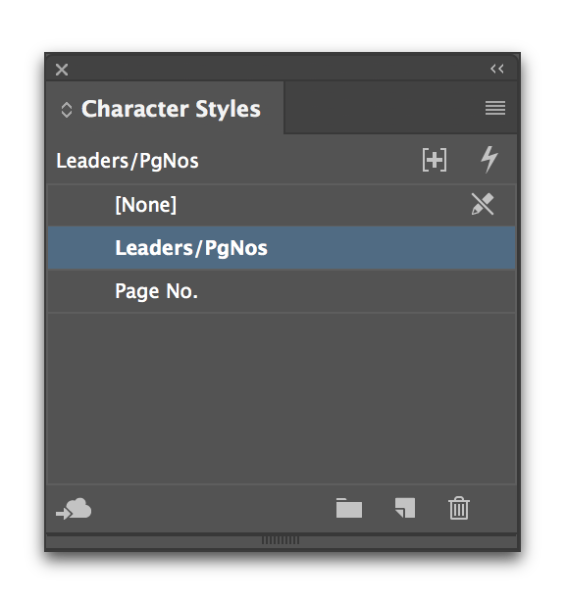Screen dimensions: 566x603
Task: Click the Clear Overrides [+] icon
Action: click(x=435, y=159)
